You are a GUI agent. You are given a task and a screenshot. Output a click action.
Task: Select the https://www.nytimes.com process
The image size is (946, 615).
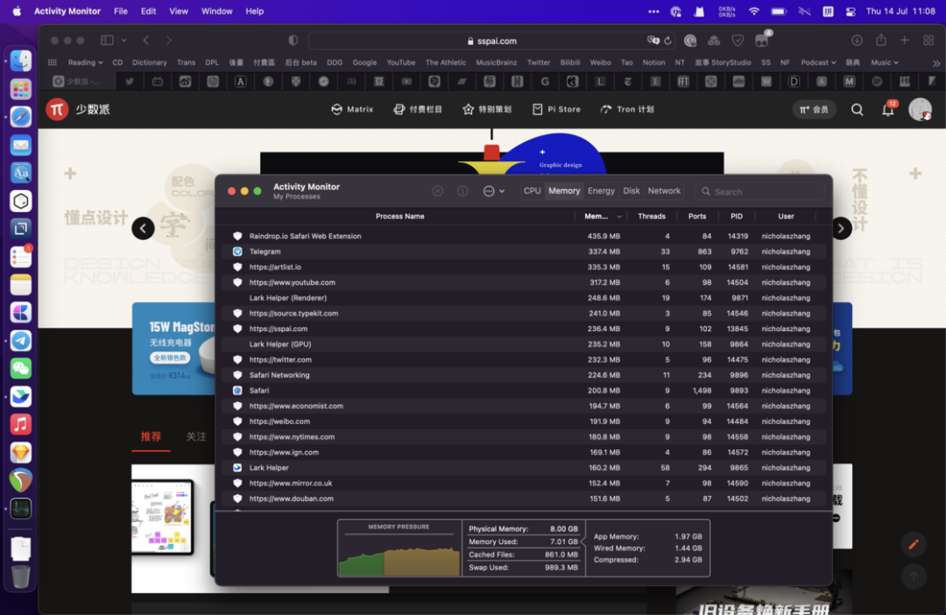coord(524,437)
